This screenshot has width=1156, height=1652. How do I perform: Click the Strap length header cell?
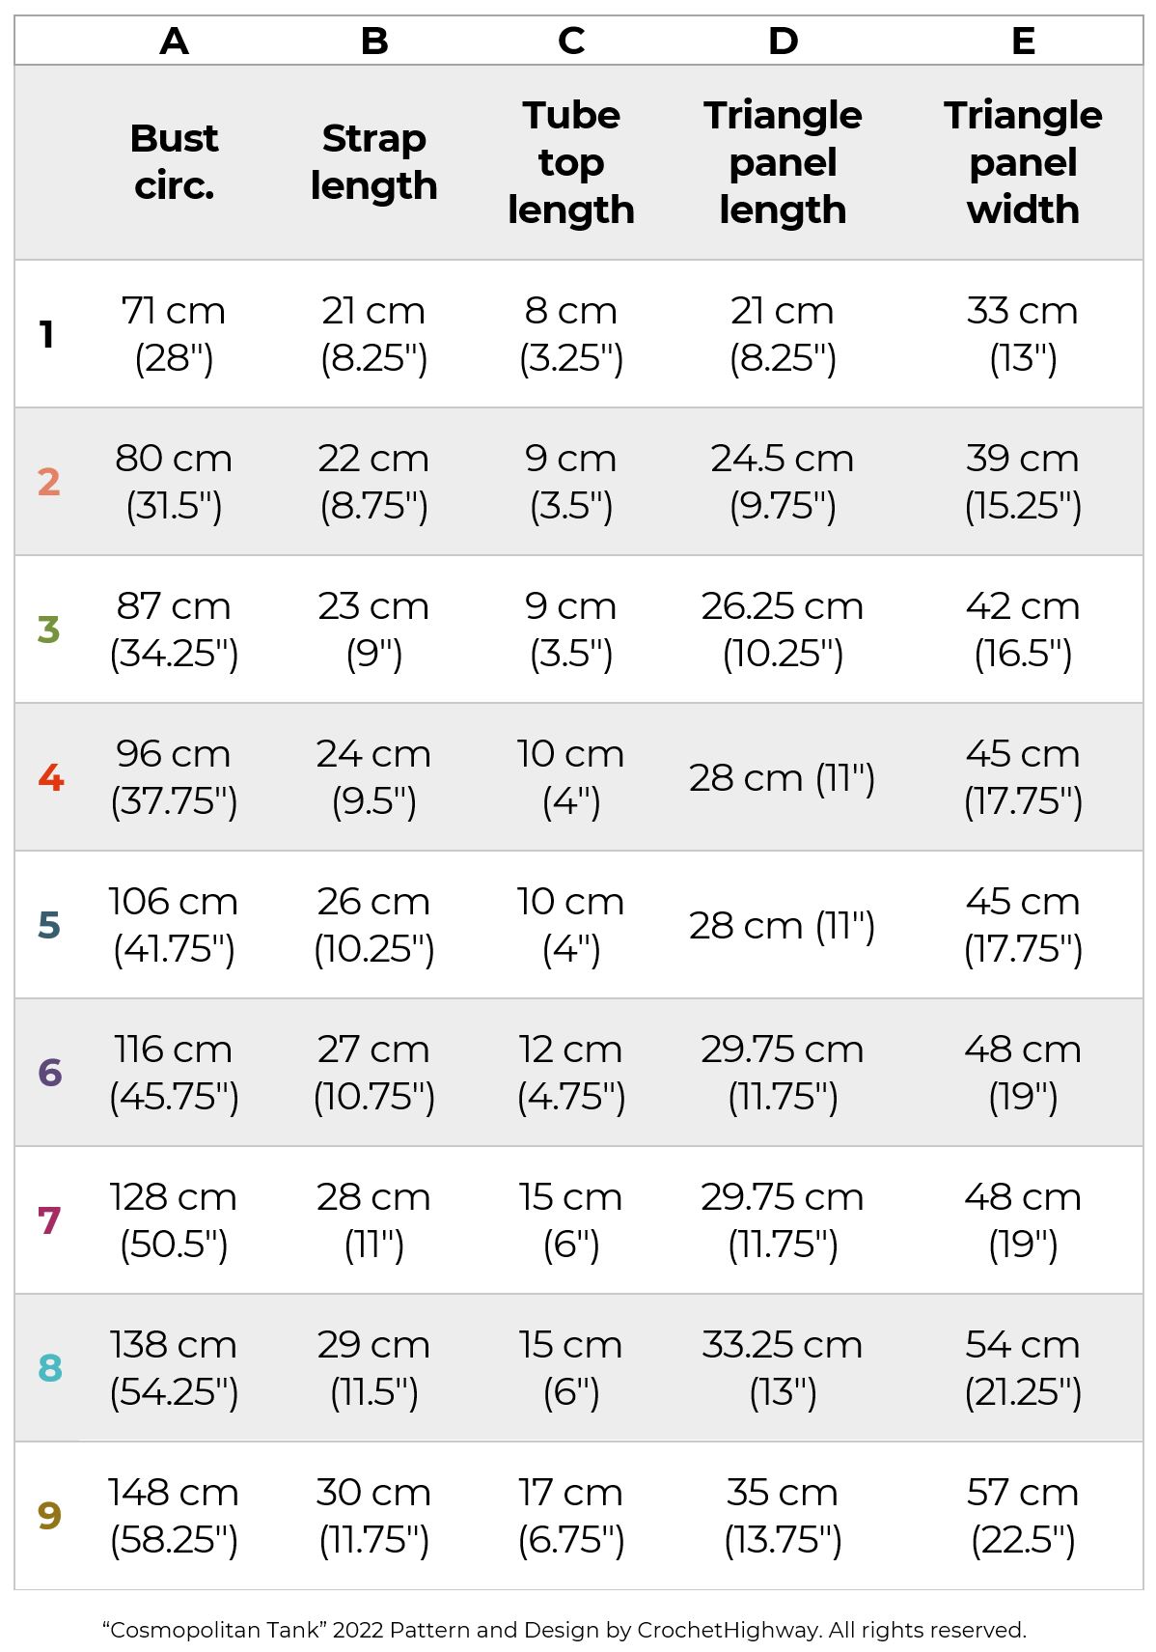373,161
